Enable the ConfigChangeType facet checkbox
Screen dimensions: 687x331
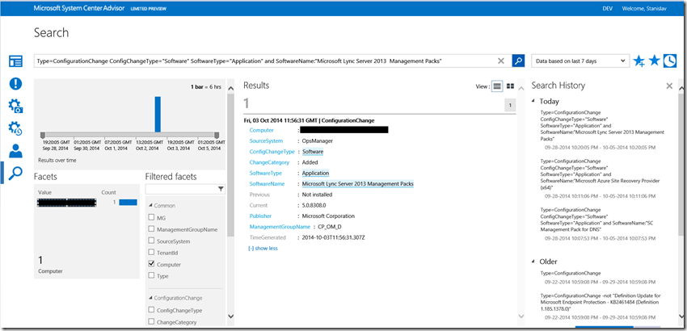click(x=152, y=310)
